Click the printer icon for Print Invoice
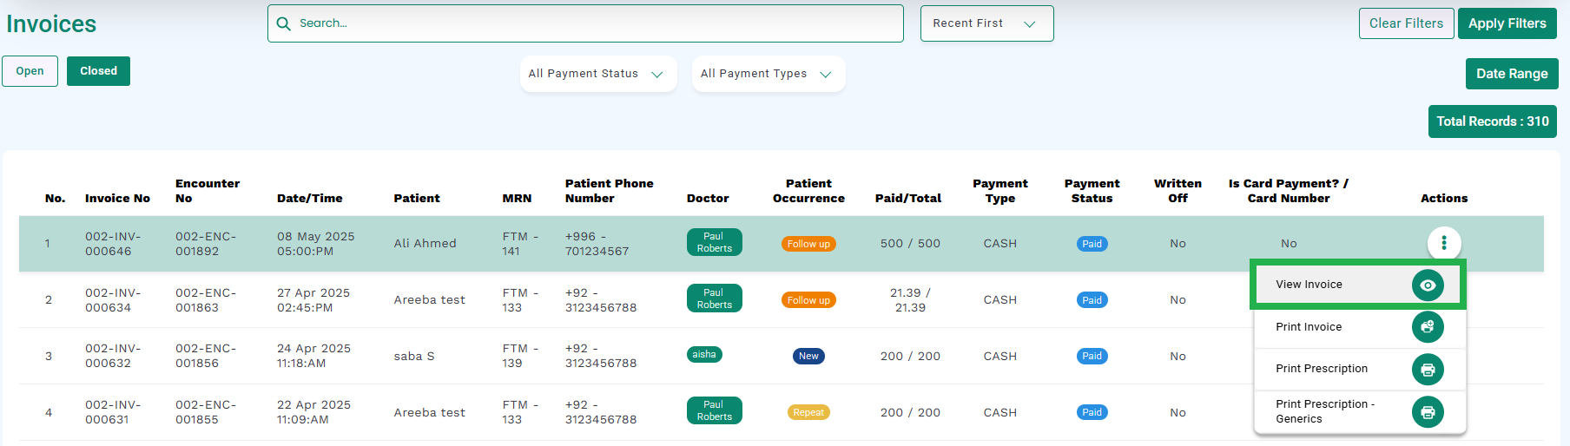Viewport: 1570px width, 446px height. coord(1428,327)
